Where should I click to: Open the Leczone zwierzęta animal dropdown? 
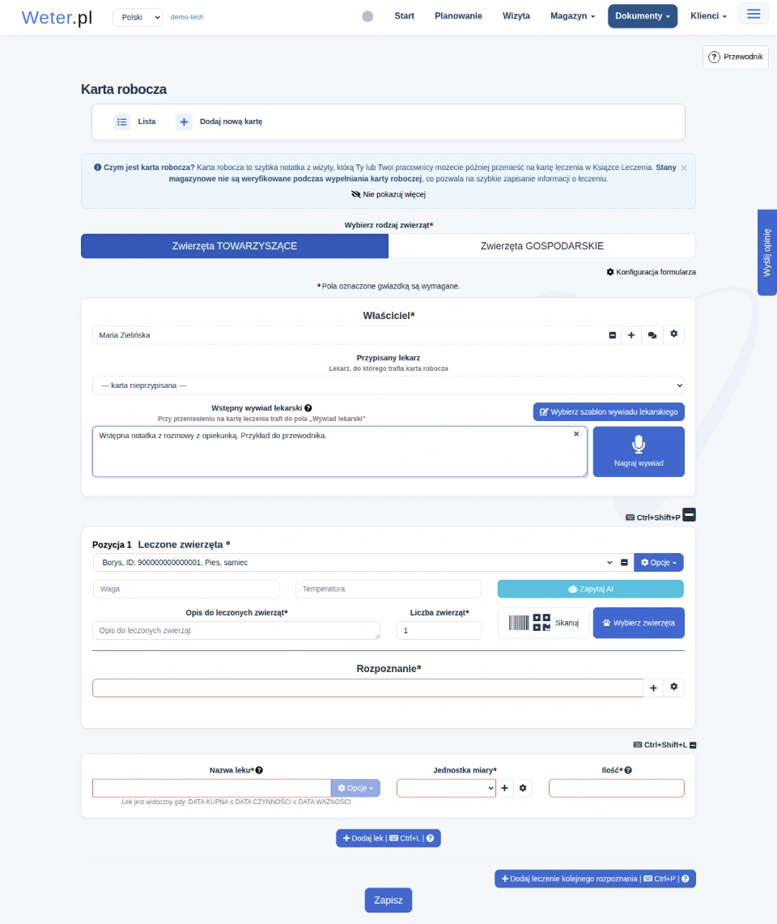point(355,562)
